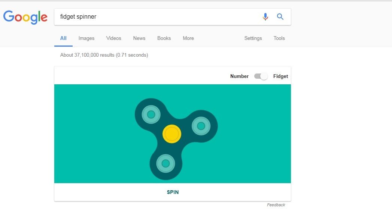
Task: Switch to the Images tab
Action: point(86,38)
